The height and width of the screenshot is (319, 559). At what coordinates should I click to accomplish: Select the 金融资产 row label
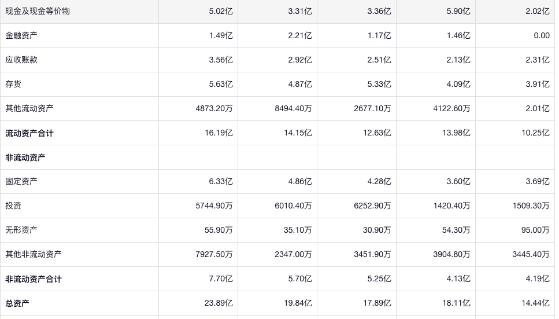click(x=21, y=35)
